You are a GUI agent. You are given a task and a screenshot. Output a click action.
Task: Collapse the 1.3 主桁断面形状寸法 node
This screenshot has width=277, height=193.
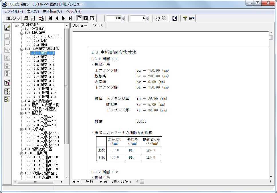pos(22,49)
